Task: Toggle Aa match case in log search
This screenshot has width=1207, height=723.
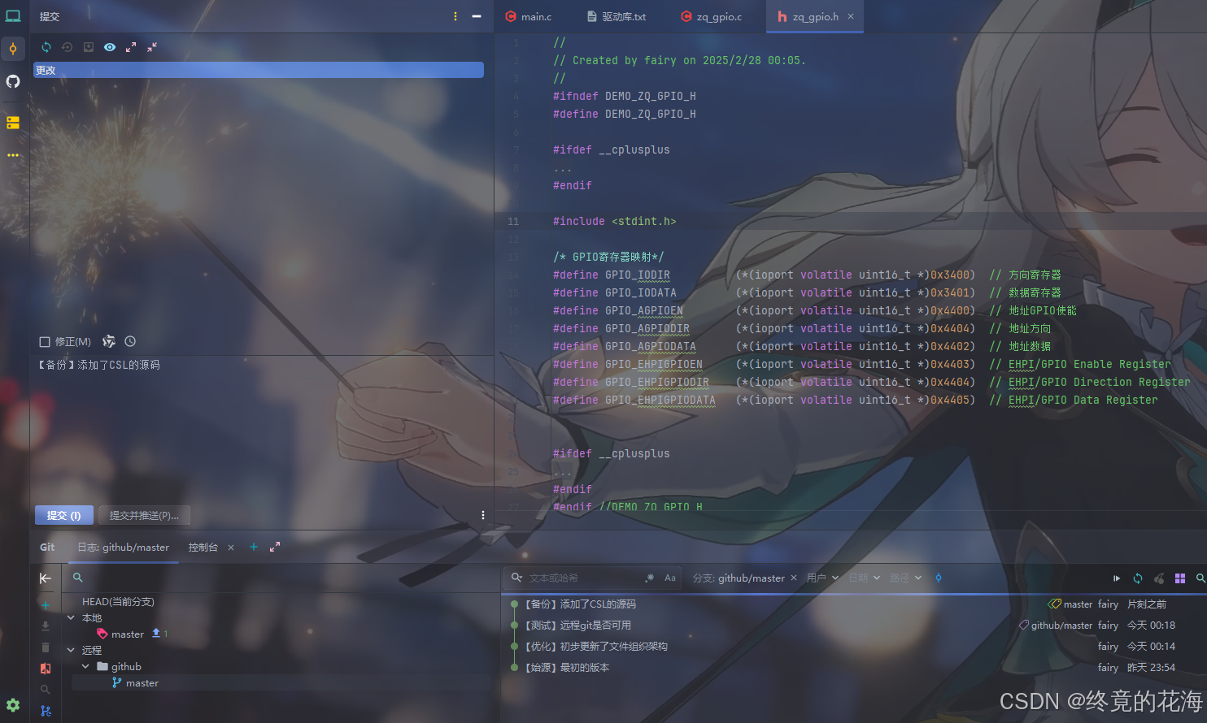Action: [x=670, y=578]
